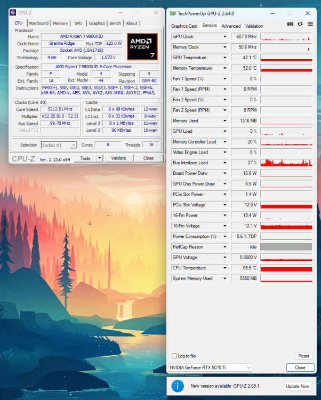Viewport: 321px width, 400px height.
Task: Click the Level 3 cache 96 MBytes value
Action: click(122, 130)
